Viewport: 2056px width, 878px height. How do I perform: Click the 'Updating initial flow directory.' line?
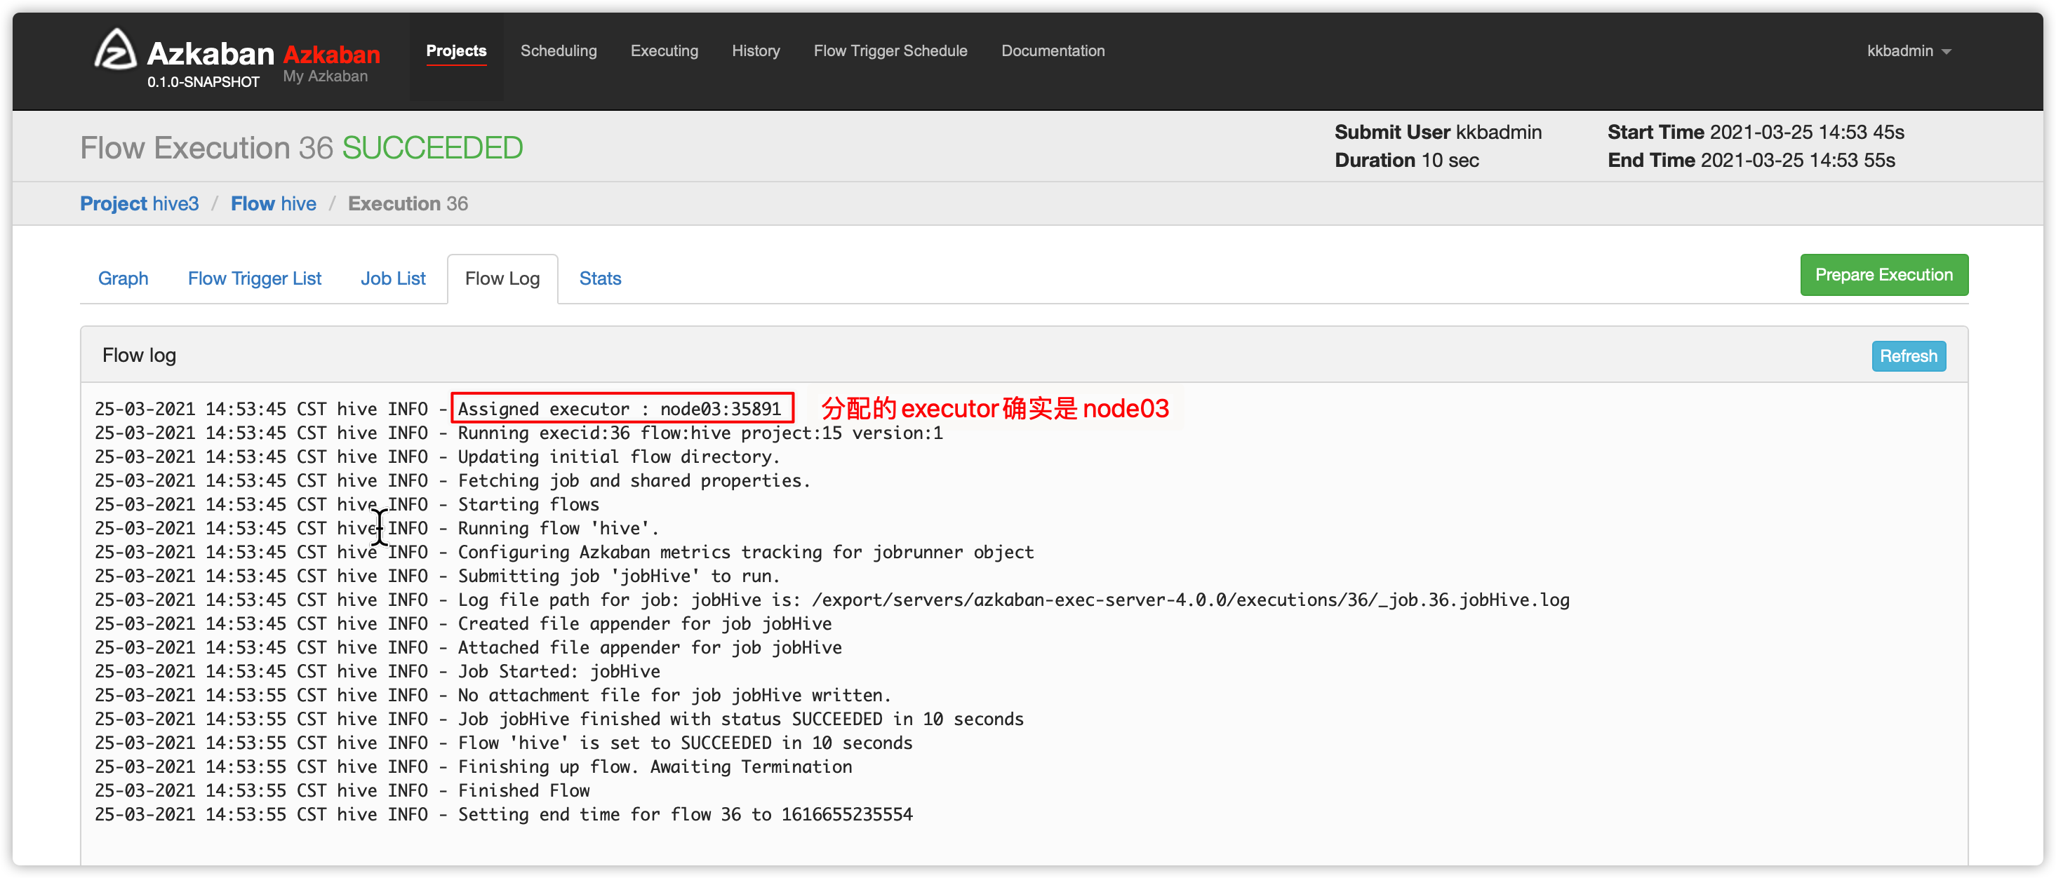point(436,457)
